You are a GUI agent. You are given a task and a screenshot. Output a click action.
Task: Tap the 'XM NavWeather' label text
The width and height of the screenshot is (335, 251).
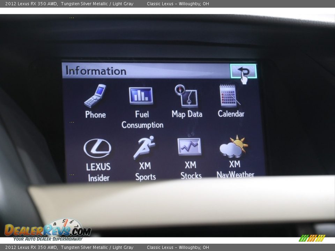(235, 169)
